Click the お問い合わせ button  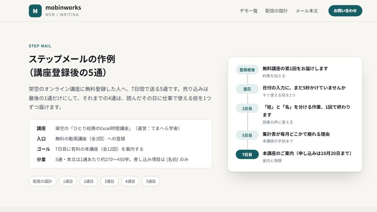(345, 11)
